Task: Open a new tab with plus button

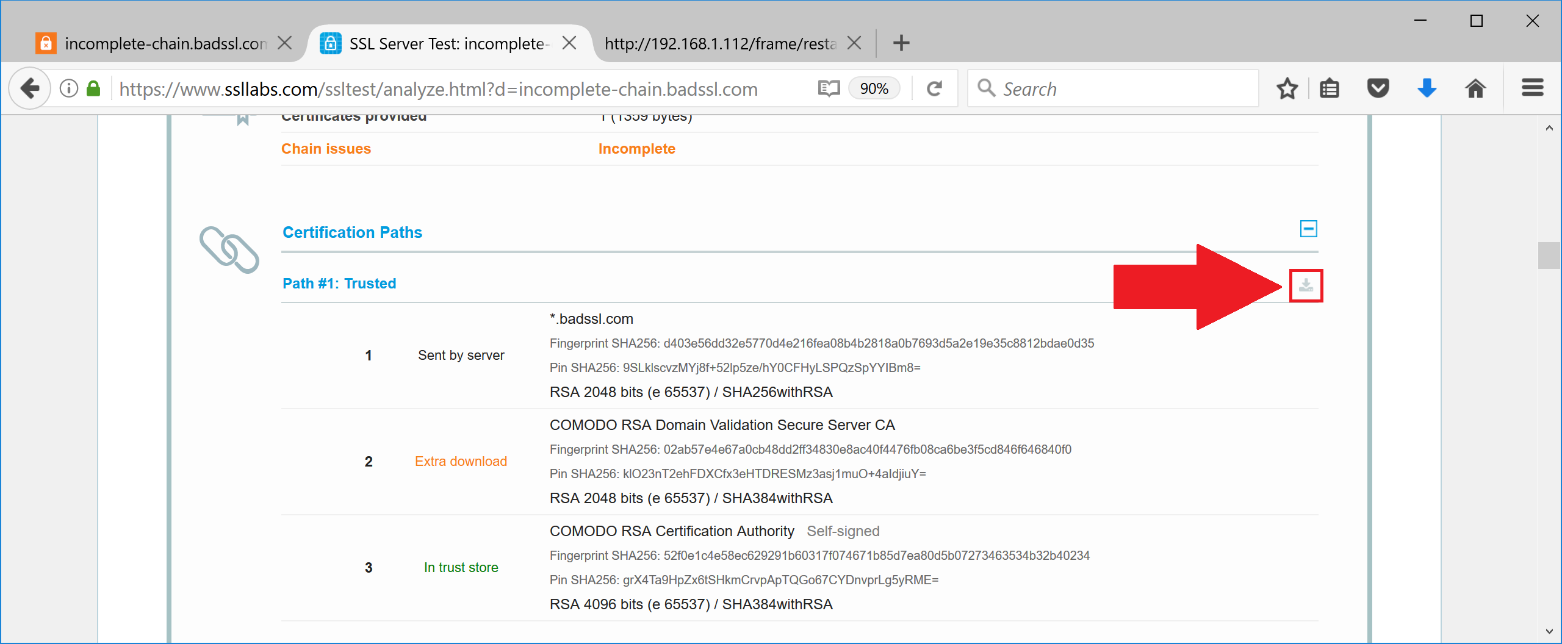Action: tap(901, 43)
